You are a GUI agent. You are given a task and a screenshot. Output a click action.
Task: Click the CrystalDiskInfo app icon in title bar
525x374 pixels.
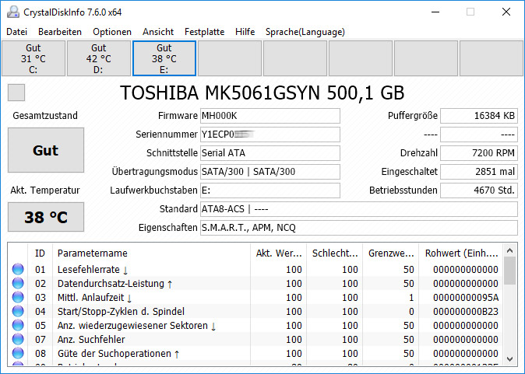[13, 12]
